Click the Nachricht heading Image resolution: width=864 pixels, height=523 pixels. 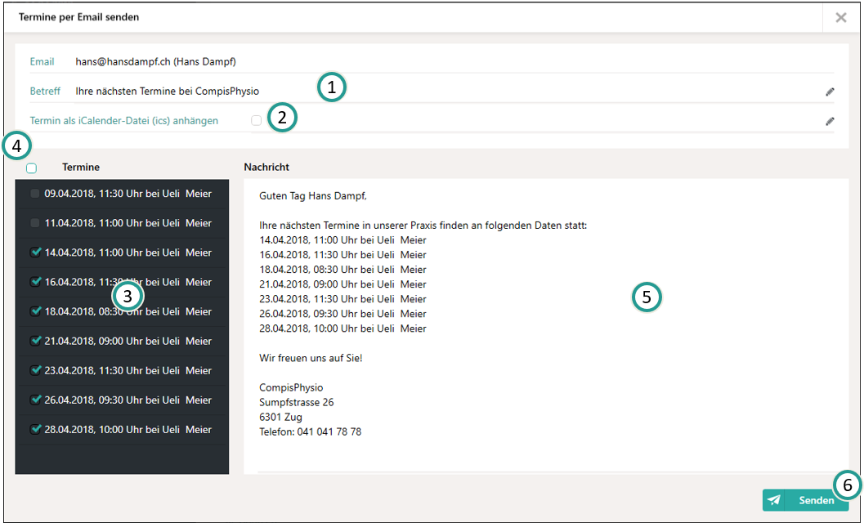[x=266, y=167]
